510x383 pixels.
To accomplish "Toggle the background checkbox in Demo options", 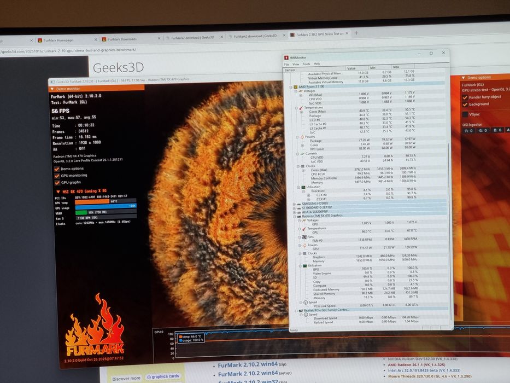I will click(x=465, y=105).
